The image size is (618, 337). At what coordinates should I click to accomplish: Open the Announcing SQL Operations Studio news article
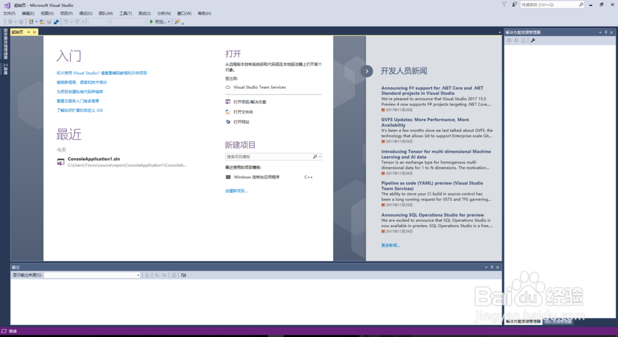tap(433, 215)
